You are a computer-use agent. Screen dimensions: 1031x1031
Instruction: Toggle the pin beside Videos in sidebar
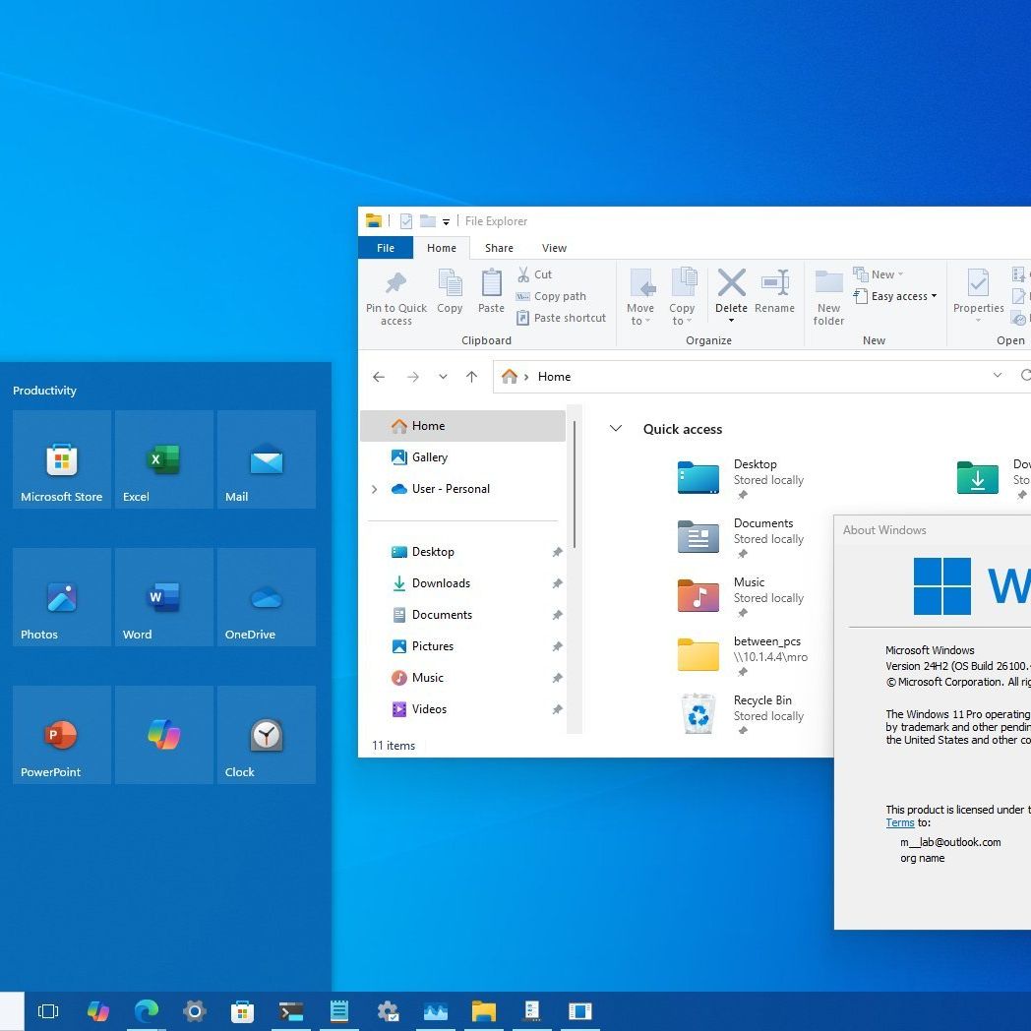click(x=557, y=710)
